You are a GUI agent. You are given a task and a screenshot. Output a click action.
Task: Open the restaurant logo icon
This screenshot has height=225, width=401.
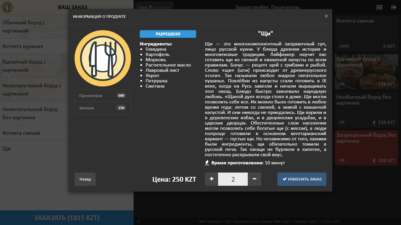[8, 7]
